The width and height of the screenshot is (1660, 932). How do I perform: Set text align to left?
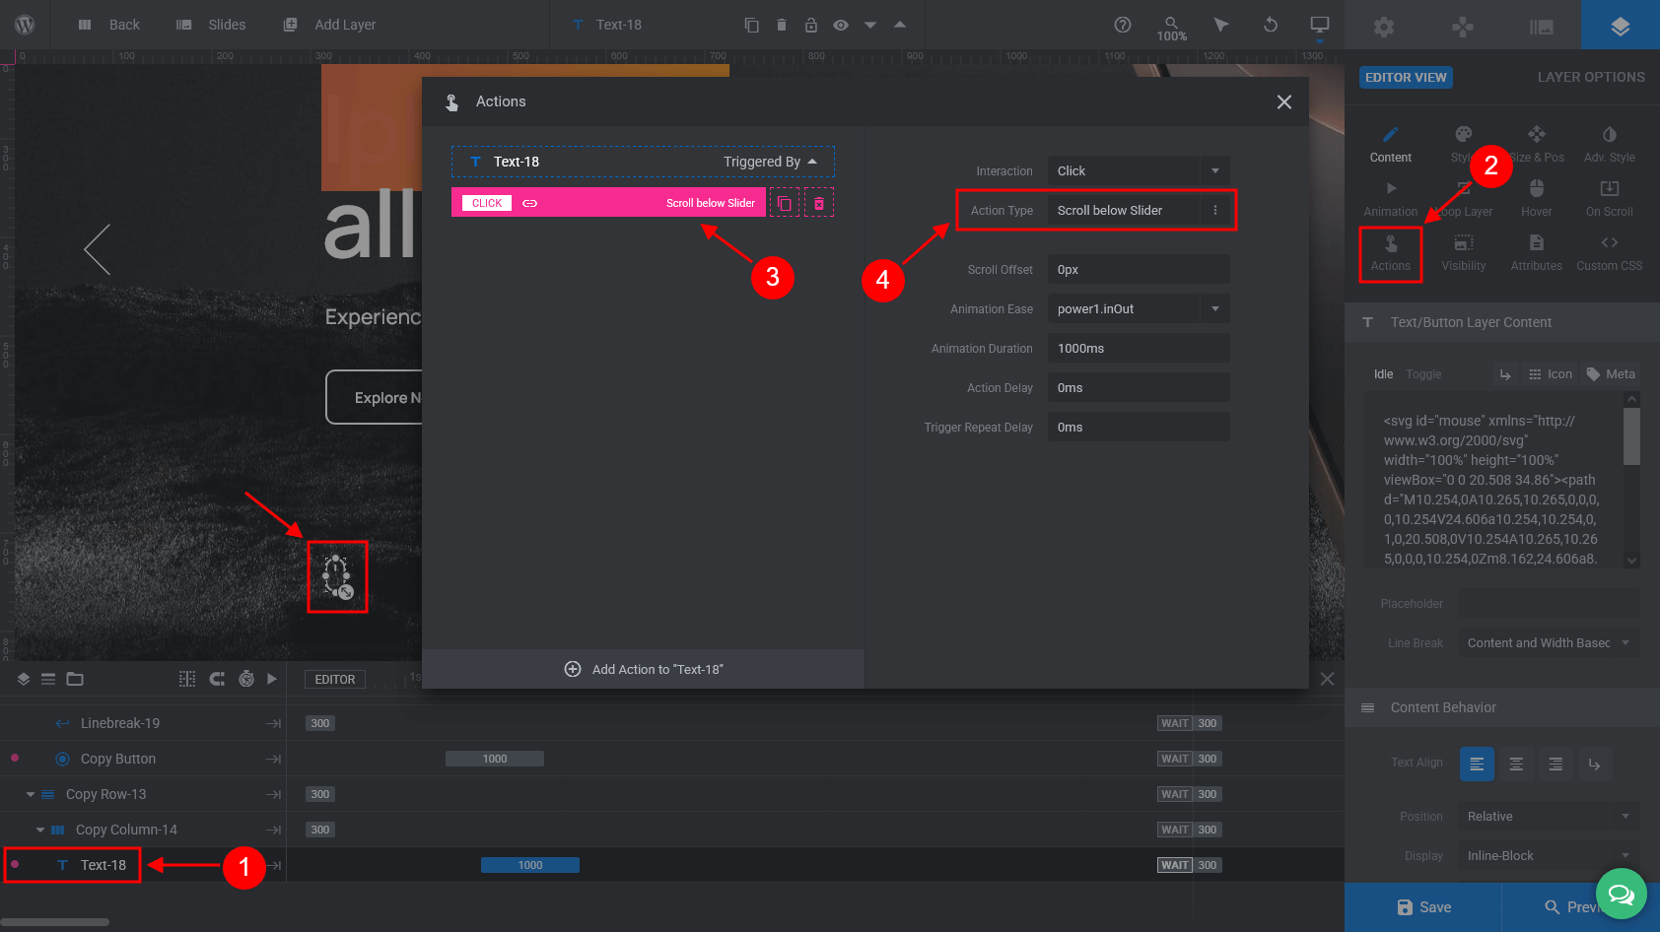click(x=1477, y=765)
